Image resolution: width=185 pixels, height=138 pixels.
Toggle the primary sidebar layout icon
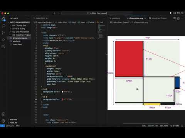point(171,13)
